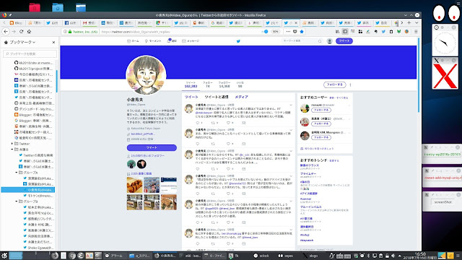Expand the Twitter bookmark folder
This screenshot has width=462, height=260.
click(x=12, y=144)
